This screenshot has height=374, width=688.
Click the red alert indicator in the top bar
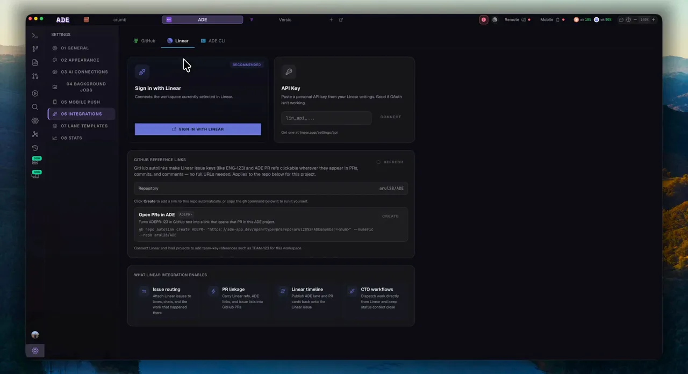point(483,20)
